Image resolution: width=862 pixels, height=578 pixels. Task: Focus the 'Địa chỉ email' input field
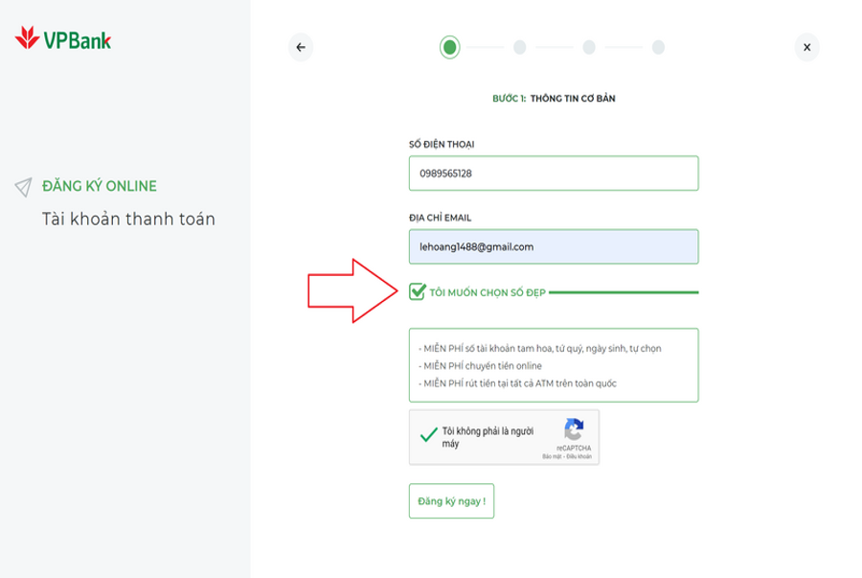tap(554, 246)
